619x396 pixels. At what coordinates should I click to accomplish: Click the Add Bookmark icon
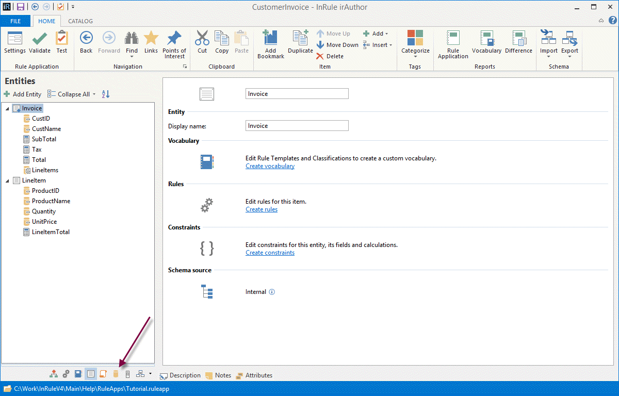[271, 39]
